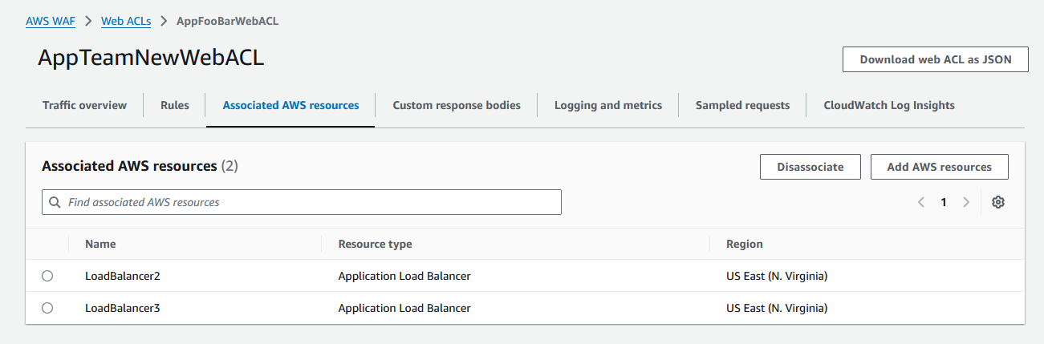Image resolution: width=1044 pixels, height=344 pixels.
Task: Open table preferences gear icon
Action: pyautogui.click(x=997, y=202)
